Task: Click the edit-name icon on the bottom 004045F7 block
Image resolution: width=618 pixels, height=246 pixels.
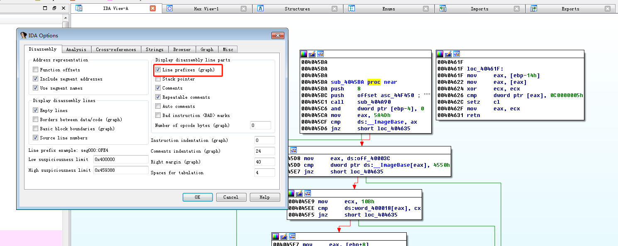Action: (284, 236)
